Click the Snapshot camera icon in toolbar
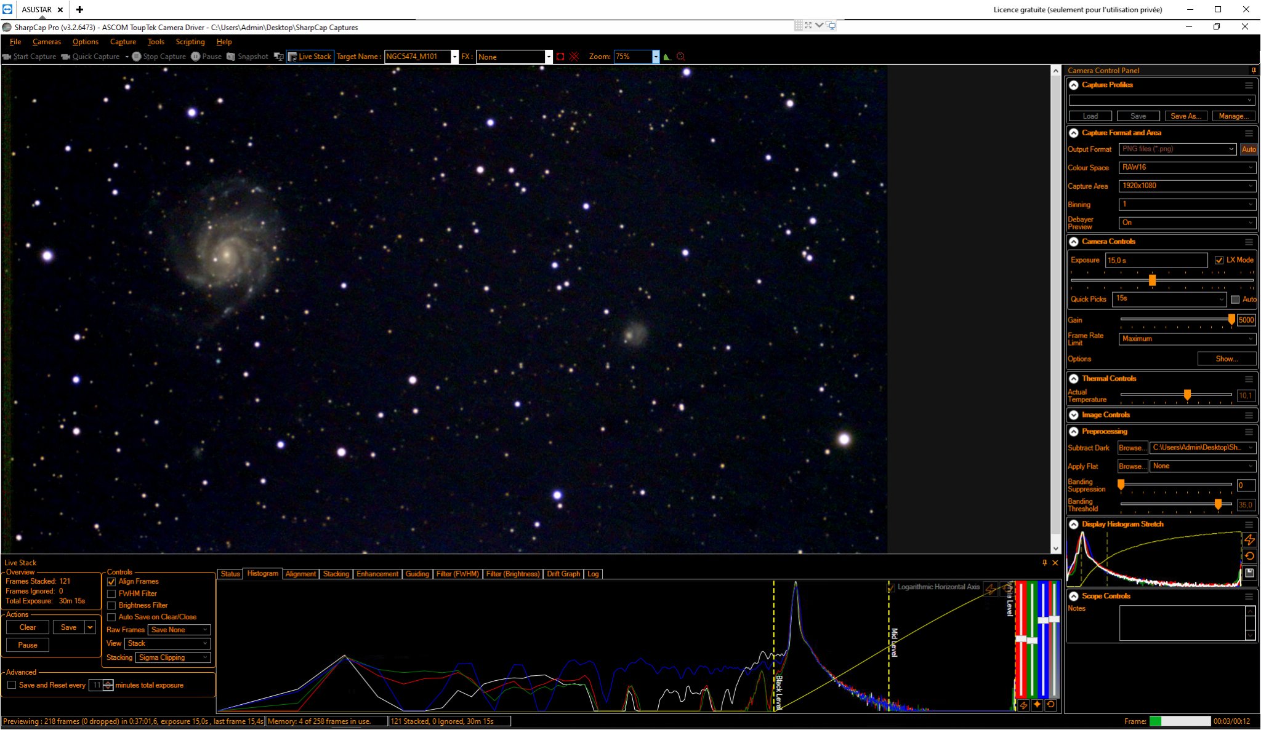Screen dimensions: 1261x730 click(231, 57)
